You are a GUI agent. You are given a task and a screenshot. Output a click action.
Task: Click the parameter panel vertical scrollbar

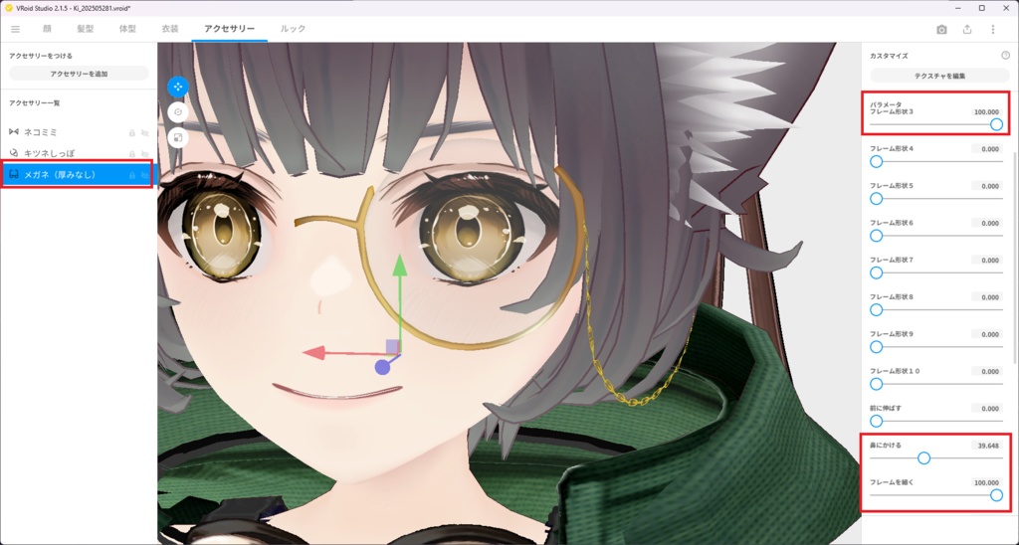point(1016,257)
